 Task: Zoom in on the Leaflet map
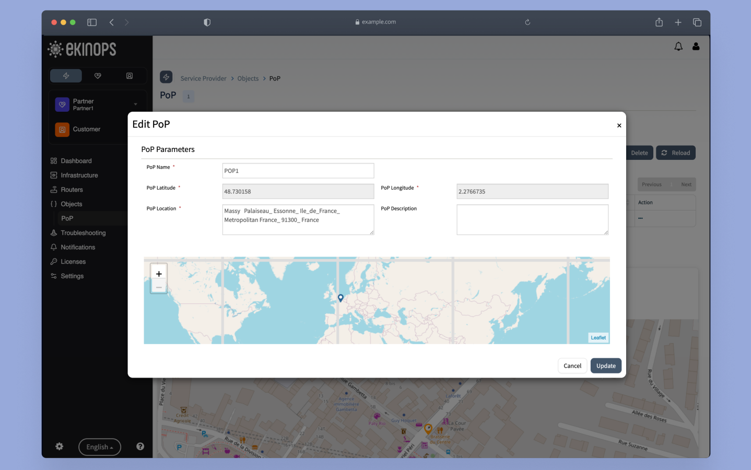pos(158,273)
